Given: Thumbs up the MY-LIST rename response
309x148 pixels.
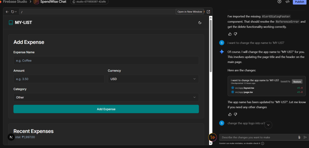Looking at the screenshot, I should click(x=230, y=114).
